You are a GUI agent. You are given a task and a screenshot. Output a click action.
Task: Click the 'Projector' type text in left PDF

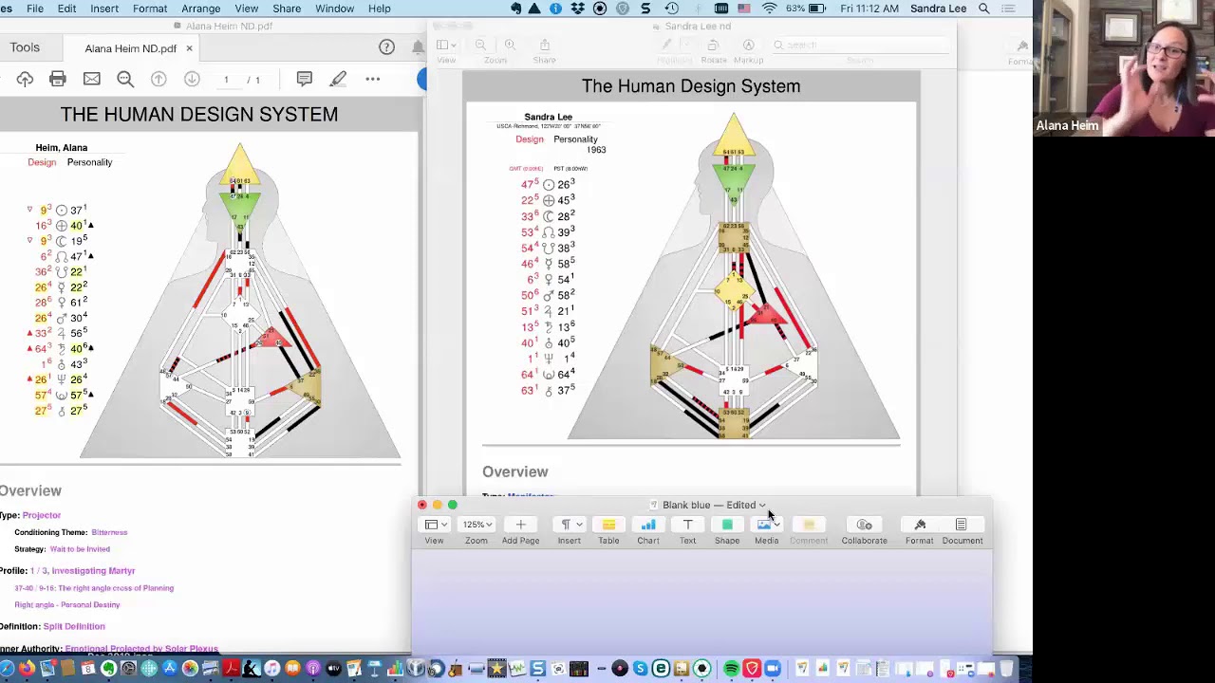42,515
